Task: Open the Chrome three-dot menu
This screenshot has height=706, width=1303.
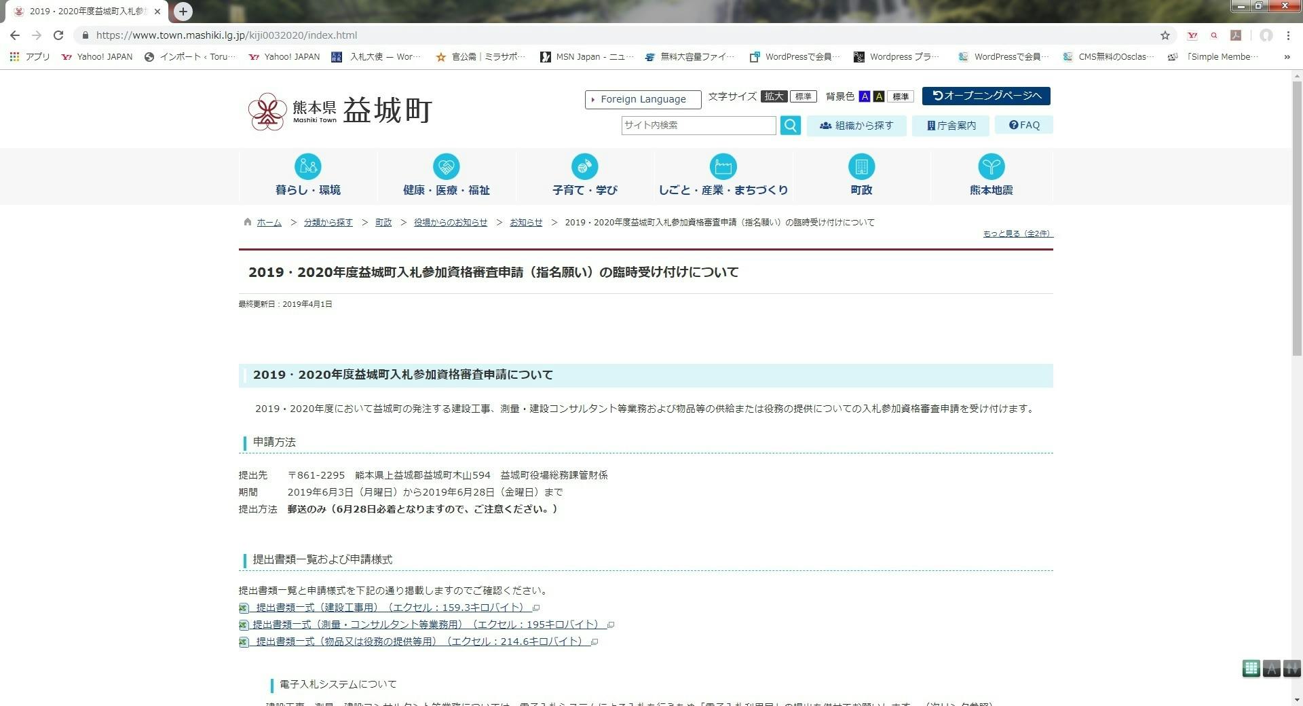Action: point(1288,35)
